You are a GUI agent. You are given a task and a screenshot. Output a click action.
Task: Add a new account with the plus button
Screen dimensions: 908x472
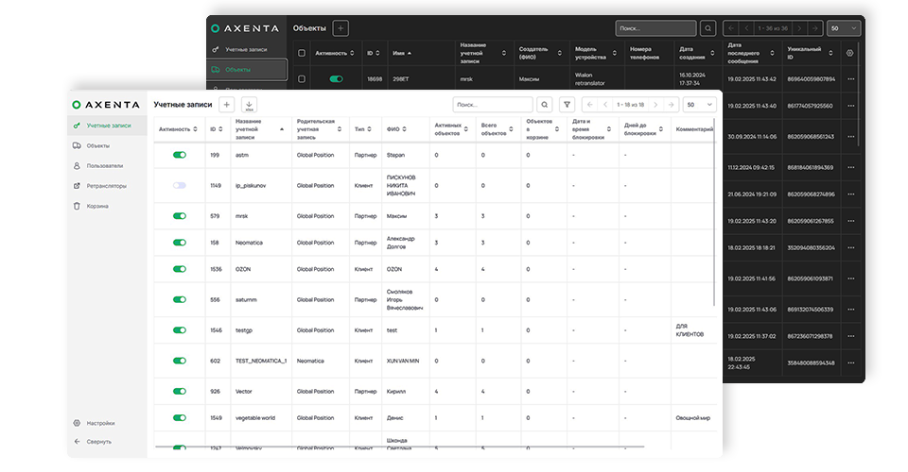click(x=227, y=105)
